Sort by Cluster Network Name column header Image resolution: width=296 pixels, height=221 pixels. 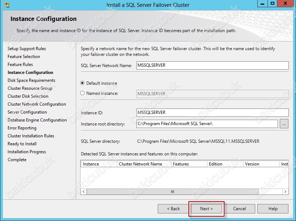[x=144, y=164]
